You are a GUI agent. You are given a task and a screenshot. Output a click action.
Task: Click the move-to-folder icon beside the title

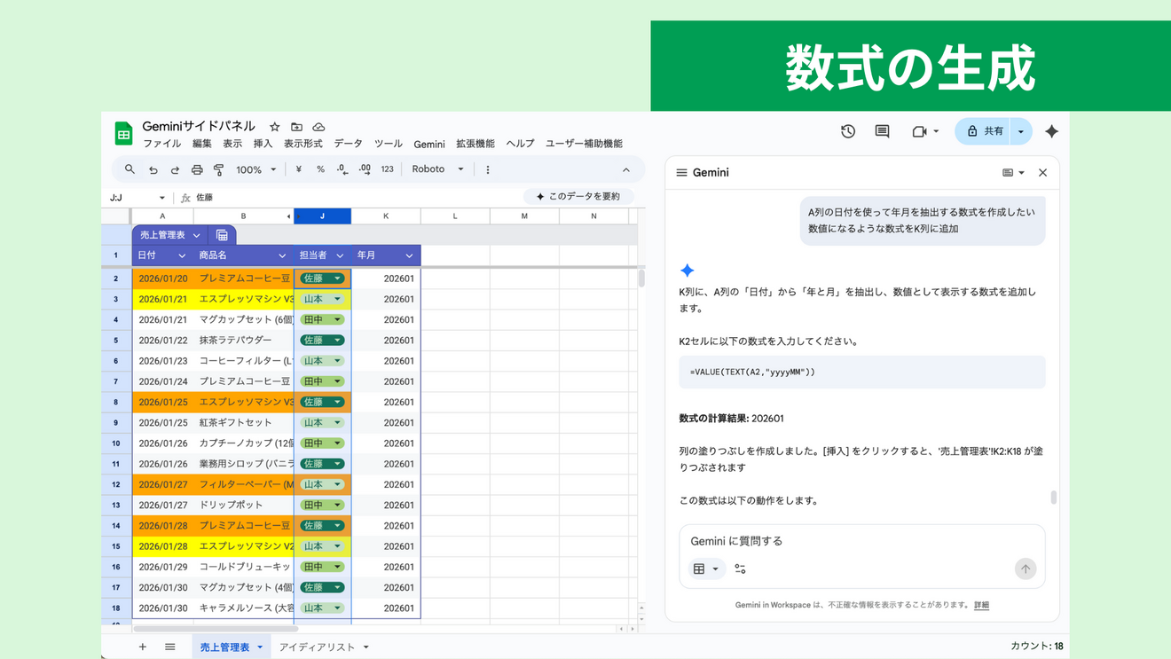point(296,127)
